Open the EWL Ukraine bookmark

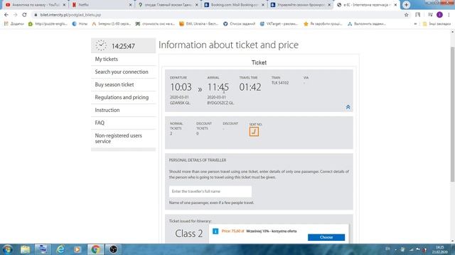click(x=199, y=24)
